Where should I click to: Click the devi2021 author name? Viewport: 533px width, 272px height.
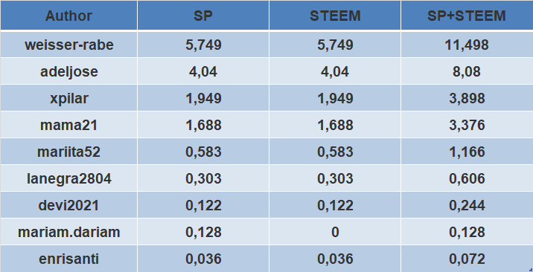tap(68, 205)
